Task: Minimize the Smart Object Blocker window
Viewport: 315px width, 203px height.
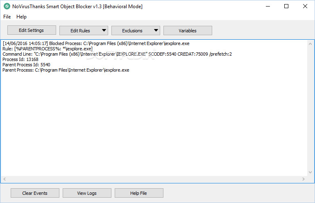Action: 268,6
